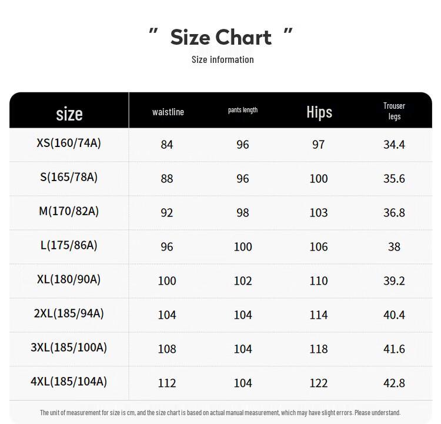Image resolution: width=441 pixels, height=424 pixels.
Task: Click the XS waistline value 84
Action: tap(167, 145)
